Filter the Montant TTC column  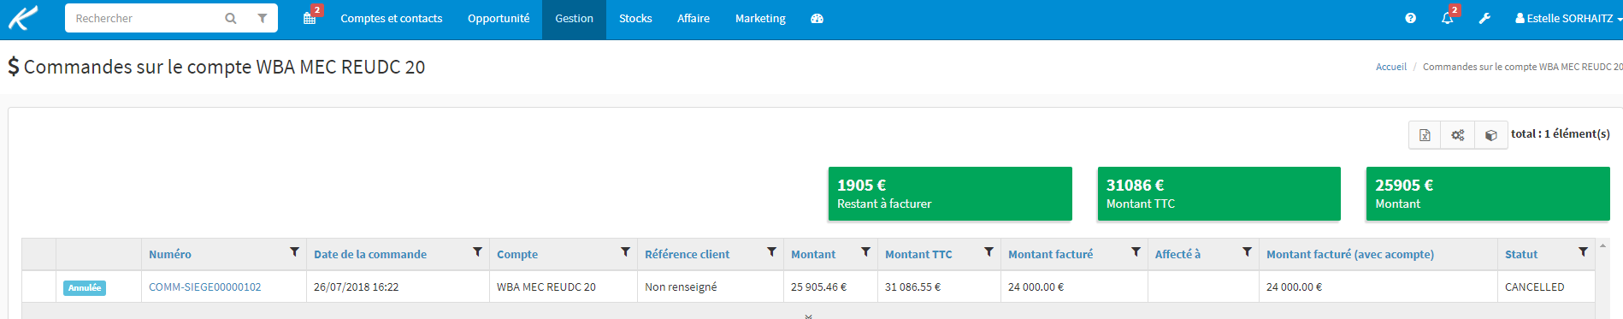[989, 252]
